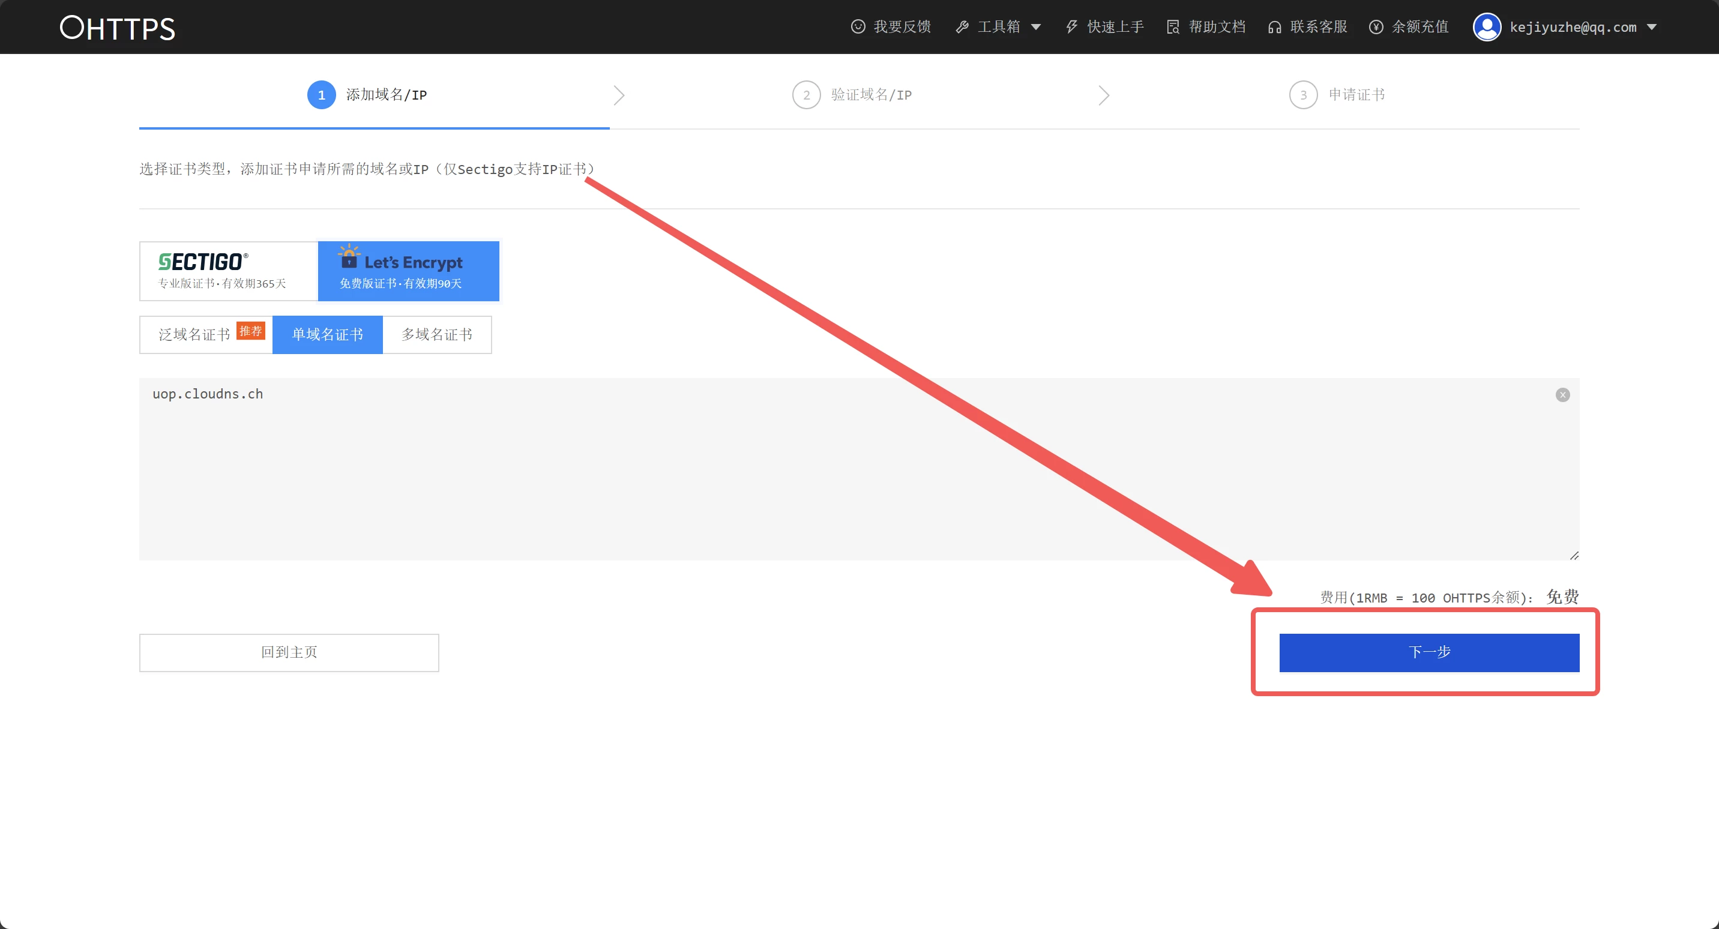Choose 多域名证书 multi-domain type
Screen dimensions: 1719x929
pyautogui.click(x=436, y=334)
